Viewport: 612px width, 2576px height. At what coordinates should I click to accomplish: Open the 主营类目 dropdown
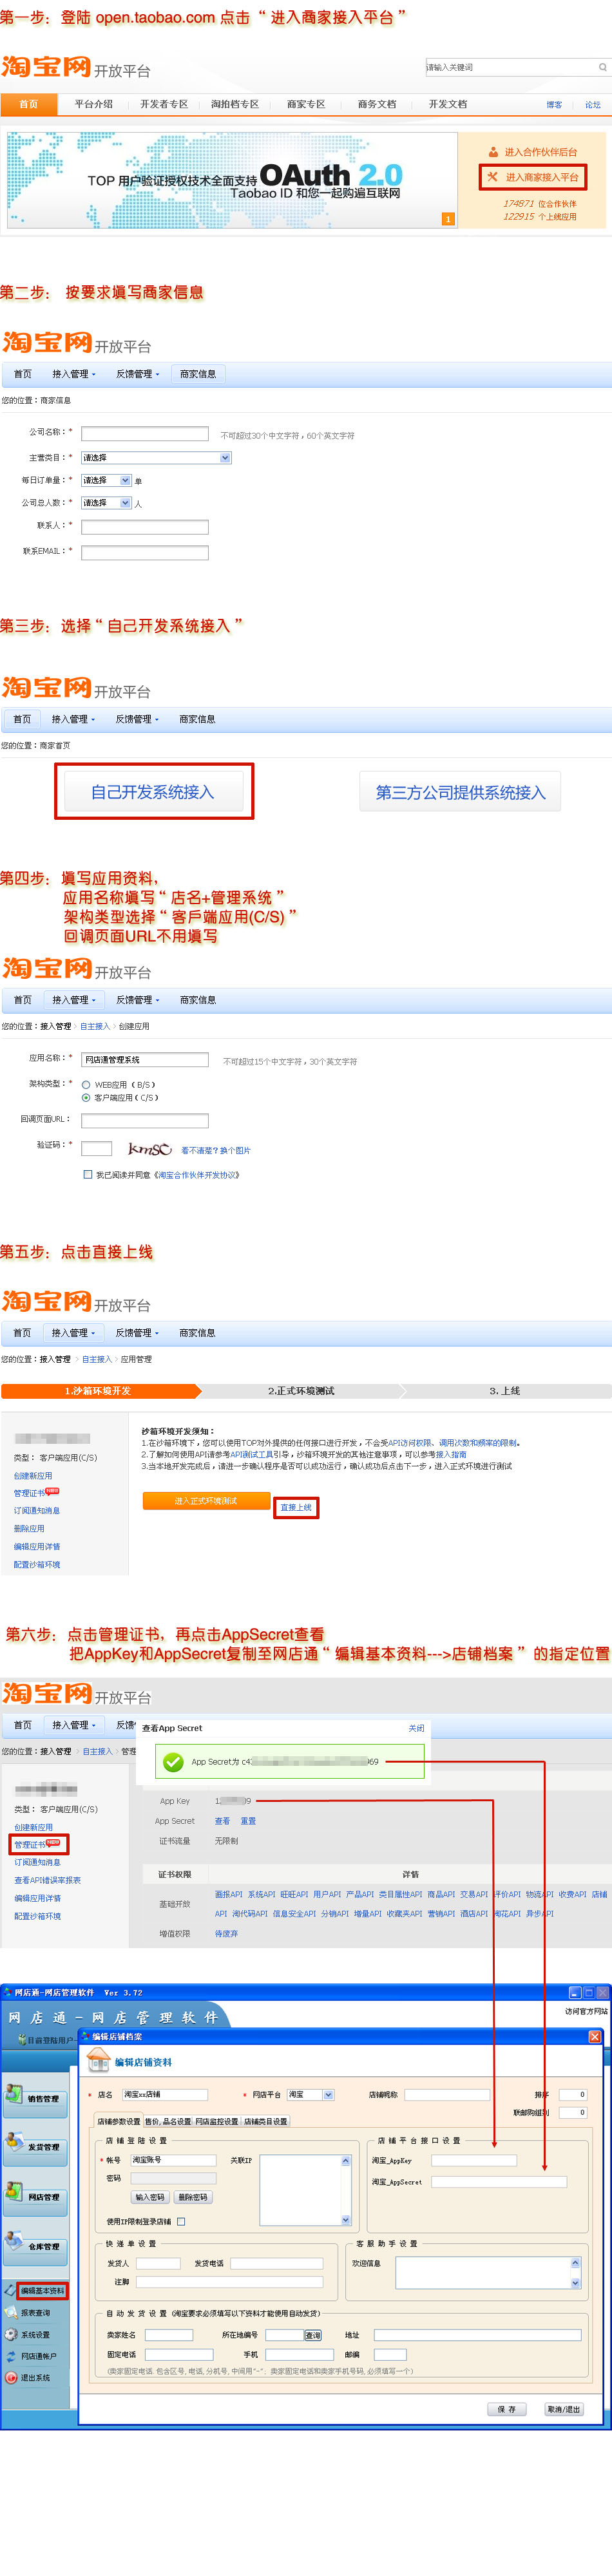pos(157,458)
